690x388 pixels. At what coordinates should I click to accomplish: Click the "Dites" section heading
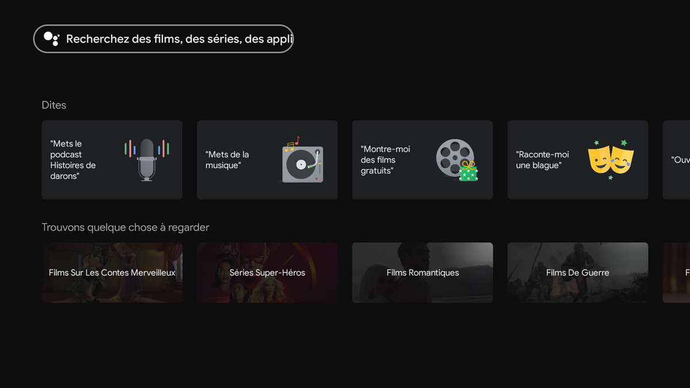tap(54, 105)
